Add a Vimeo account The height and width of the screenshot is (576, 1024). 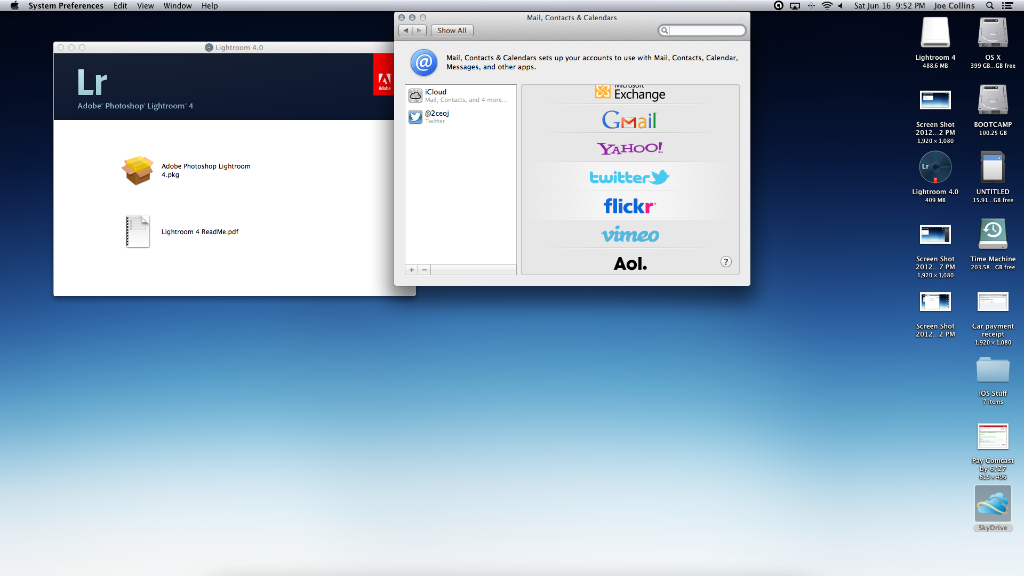click(630, 234)
